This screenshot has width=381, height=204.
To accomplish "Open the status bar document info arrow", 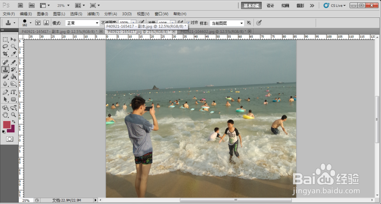I will (x=96, y=200).
